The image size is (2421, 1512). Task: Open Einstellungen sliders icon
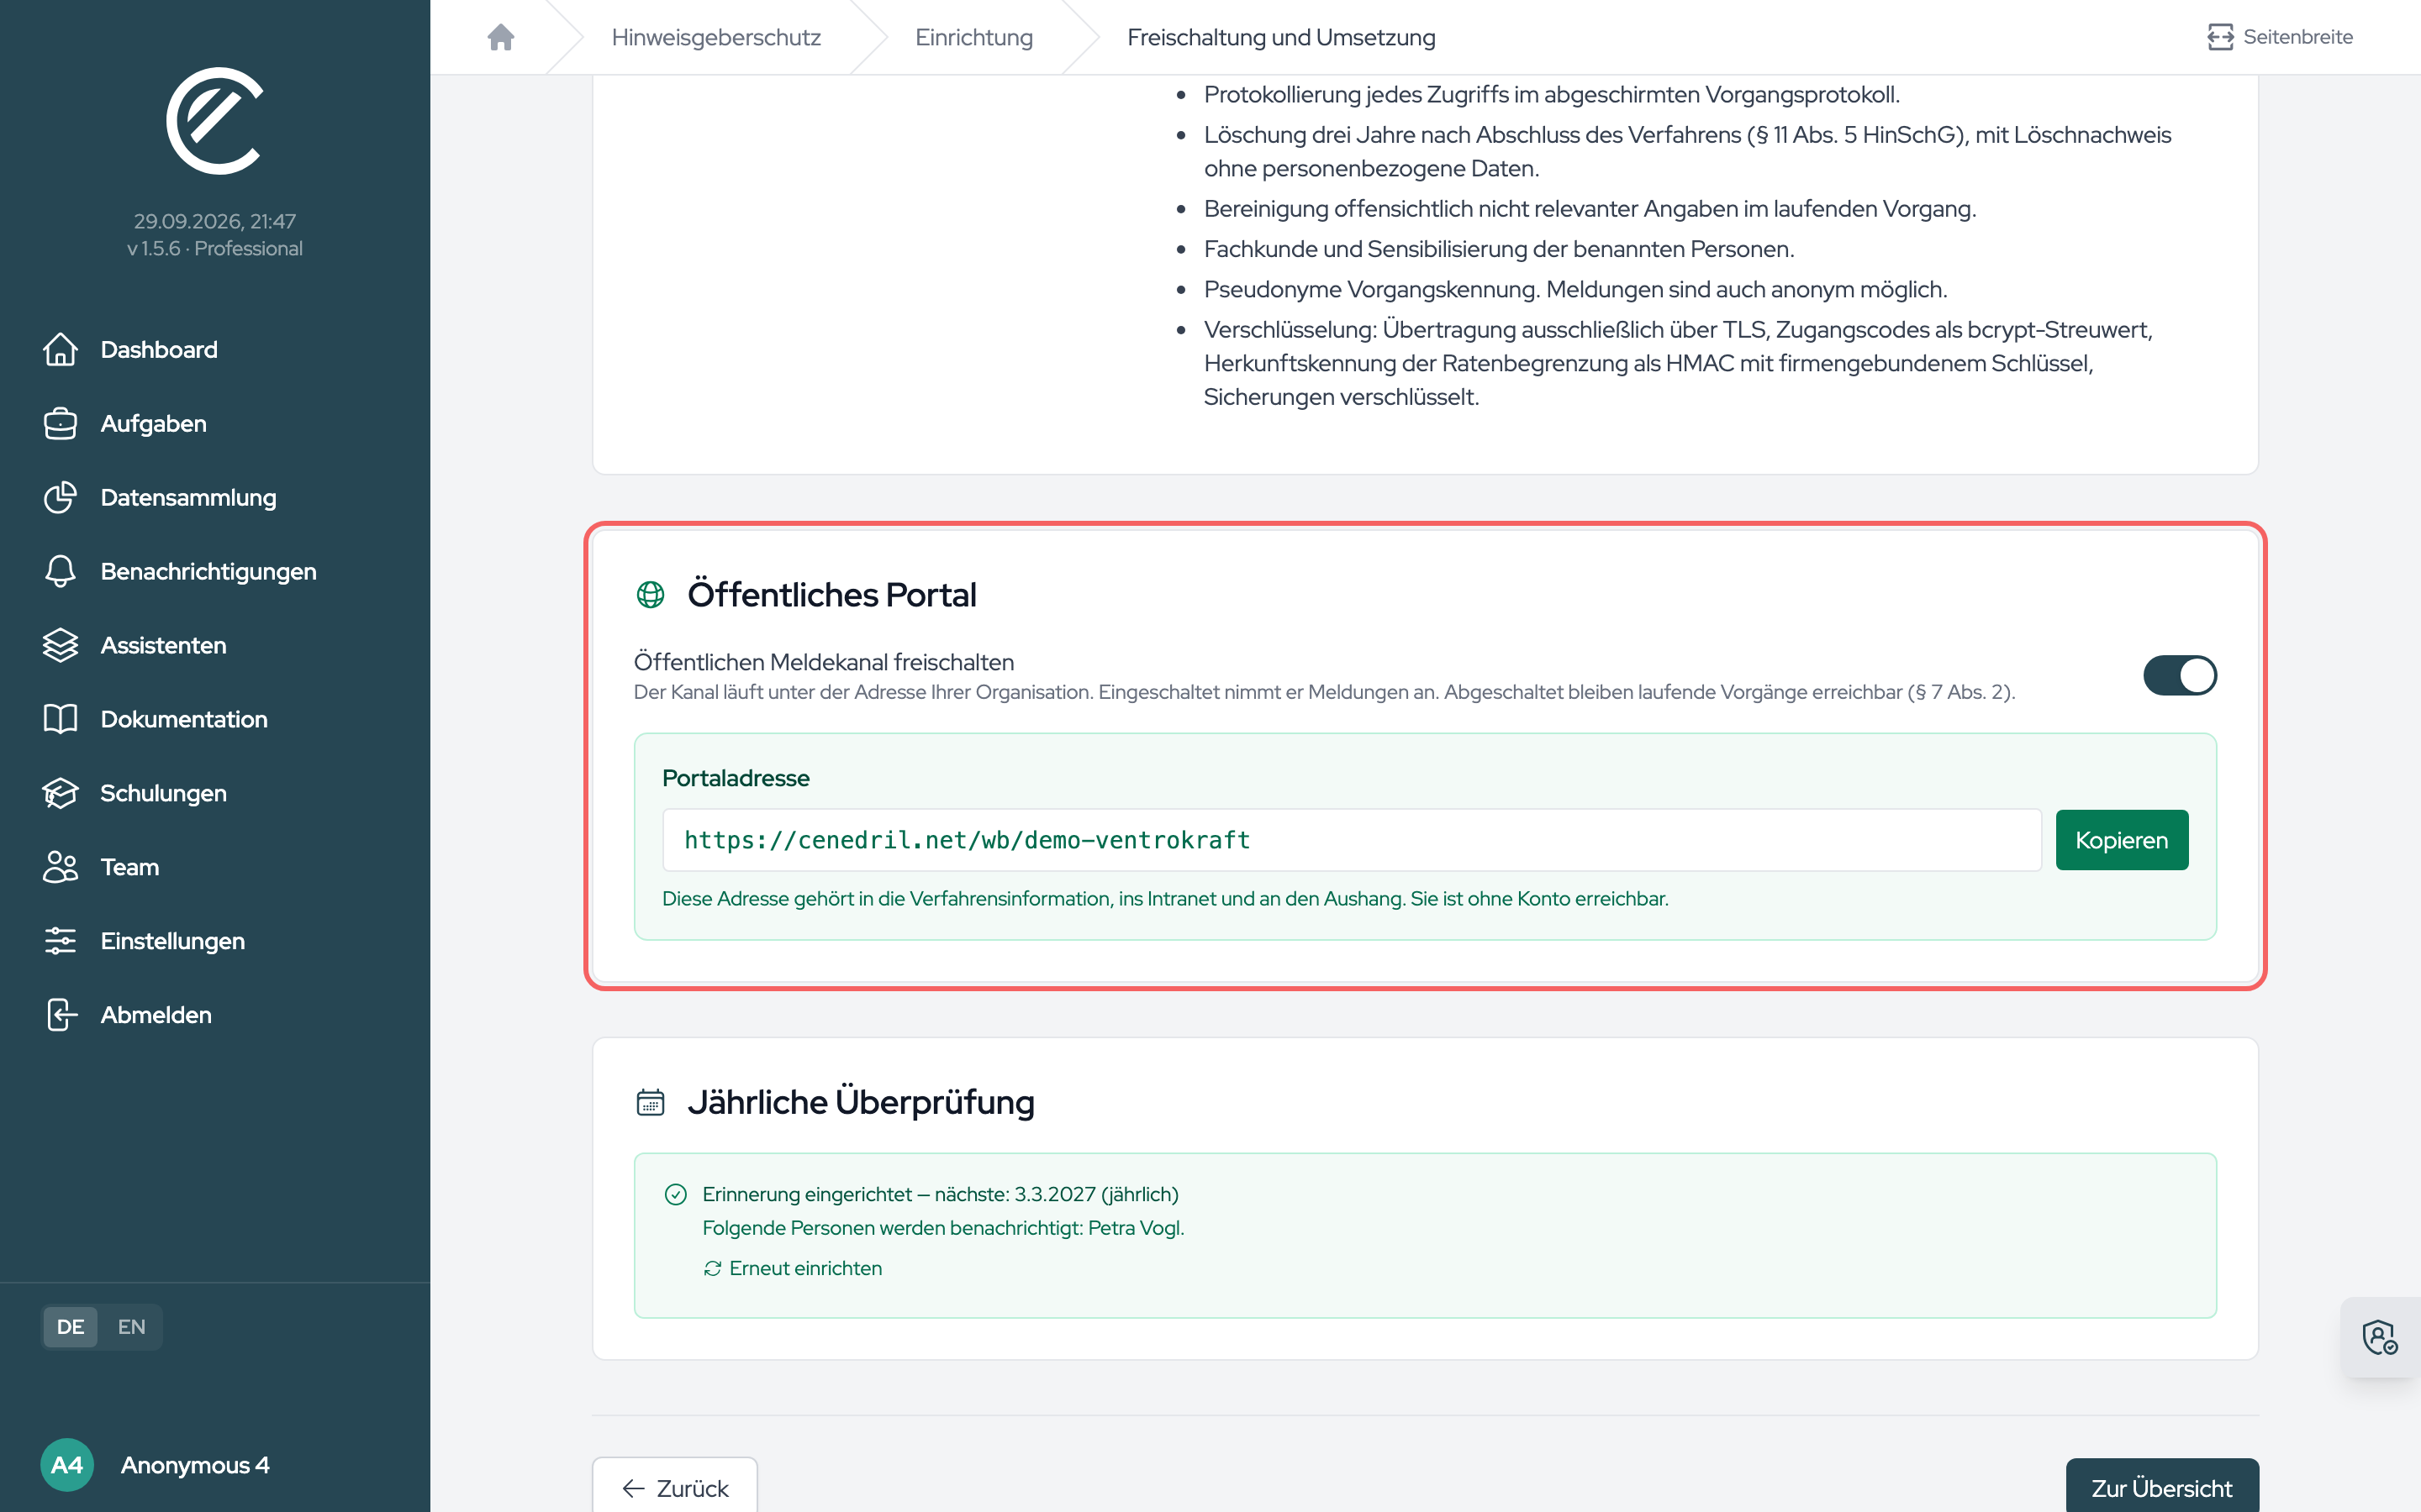point(60,941)
